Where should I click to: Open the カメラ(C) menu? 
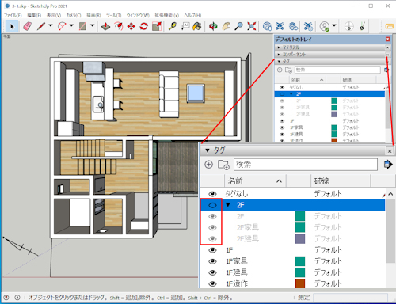tap(74, 15)
